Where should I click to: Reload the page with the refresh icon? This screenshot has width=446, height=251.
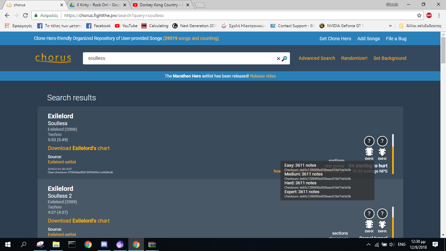tap(25, 15)
